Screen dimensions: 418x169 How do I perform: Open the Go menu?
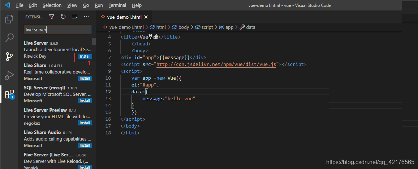pyautogui.click(x=86, y=5)
